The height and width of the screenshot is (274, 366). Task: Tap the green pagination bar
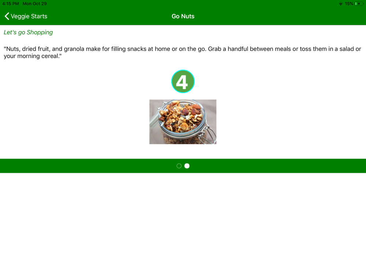pyautogui.click(x=183, y=165)
